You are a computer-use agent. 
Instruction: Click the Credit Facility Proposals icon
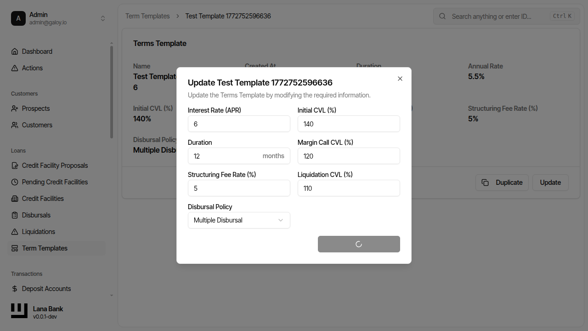point(15,165)
